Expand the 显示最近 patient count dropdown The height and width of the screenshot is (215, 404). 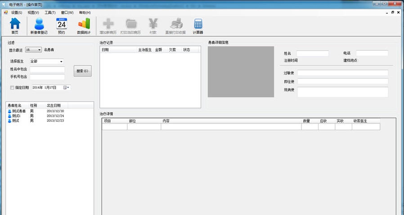(x=40, y=50)
